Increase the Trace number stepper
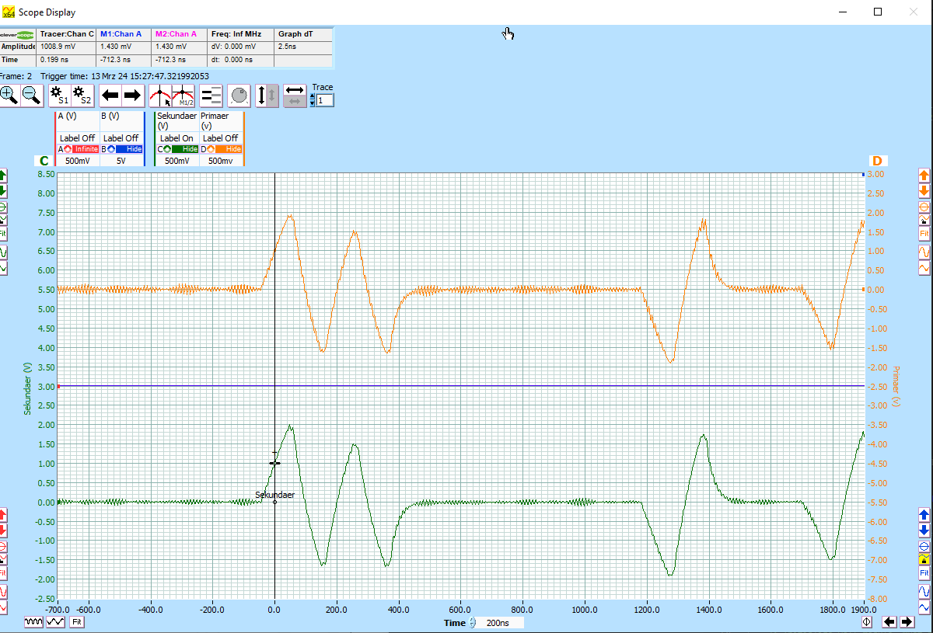Viewport: 933px width, 633px height. tap(313, 96)
